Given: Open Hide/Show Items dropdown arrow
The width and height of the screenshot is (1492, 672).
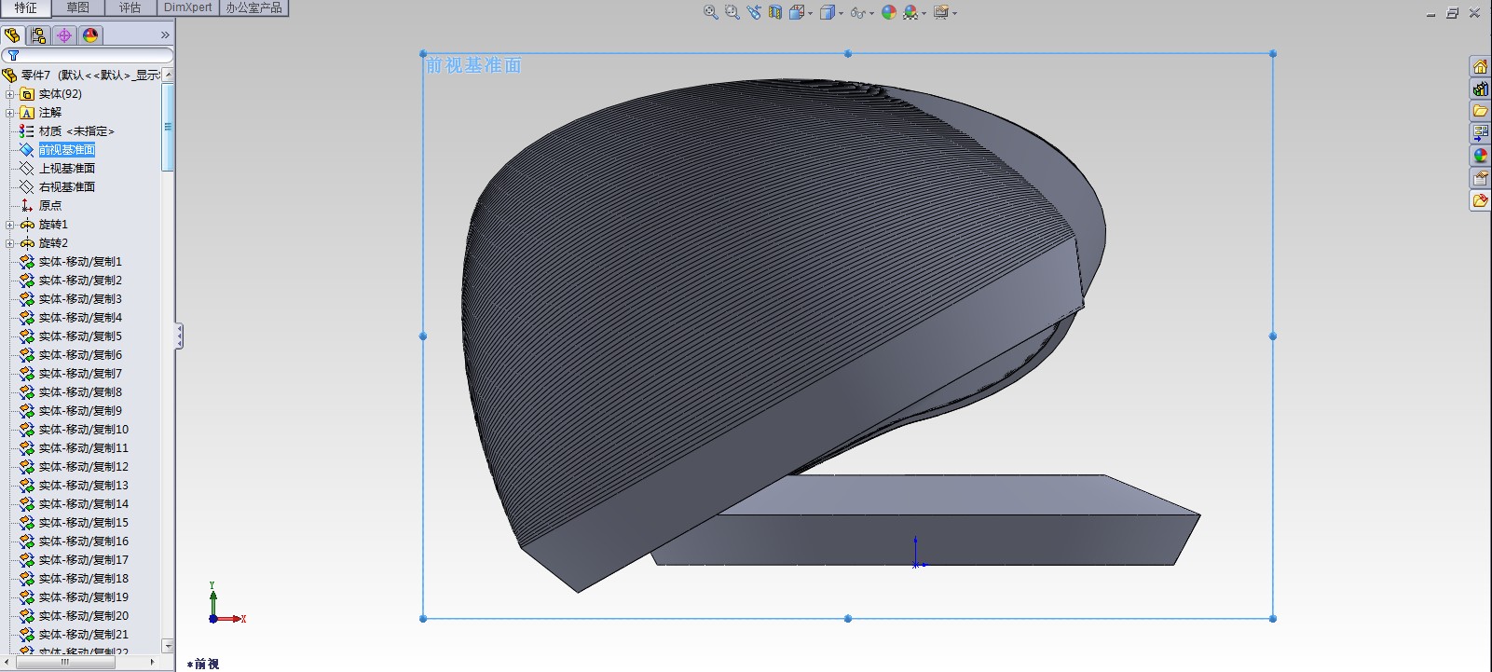Looking at the screenshot, I should [871, 13].
